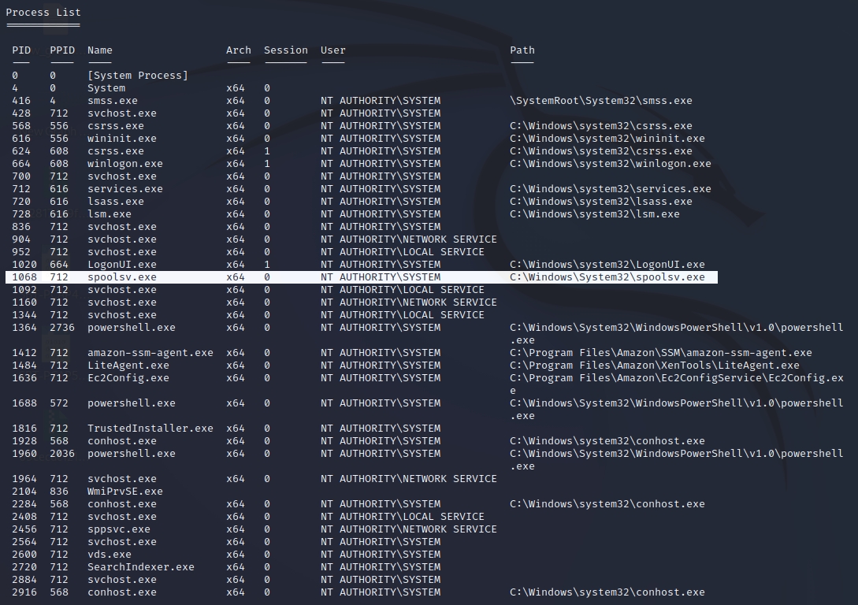Click the PID column header
Viewport: 858px width, 605px height.
(x=21, y=50)
